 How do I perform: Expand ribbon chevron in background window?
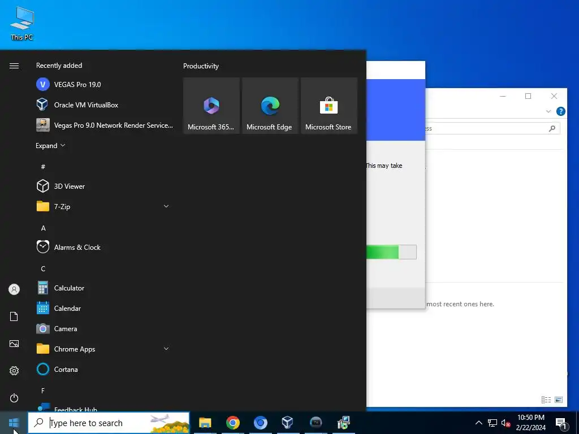click(x=548, y=111)
